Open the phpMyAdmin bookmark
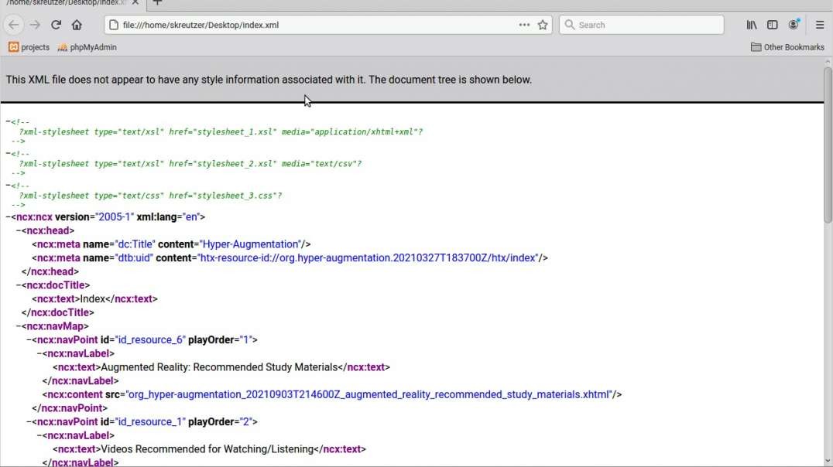Screen dimensions: 833x467 coord(89,47)
